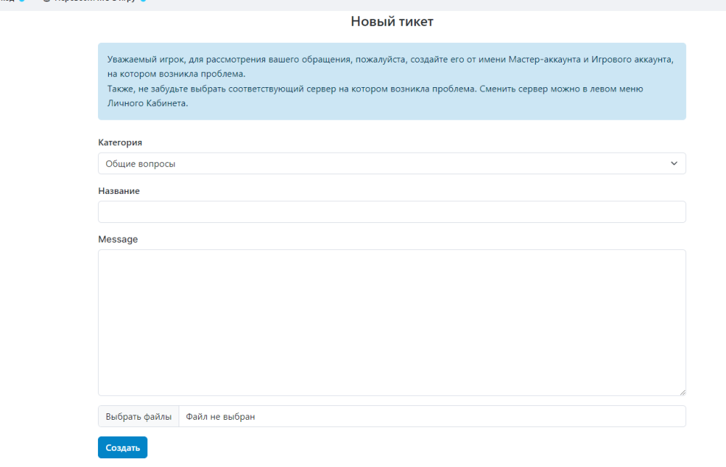Click the Message field label
The image size is (726, 467).
pos(118,239)
